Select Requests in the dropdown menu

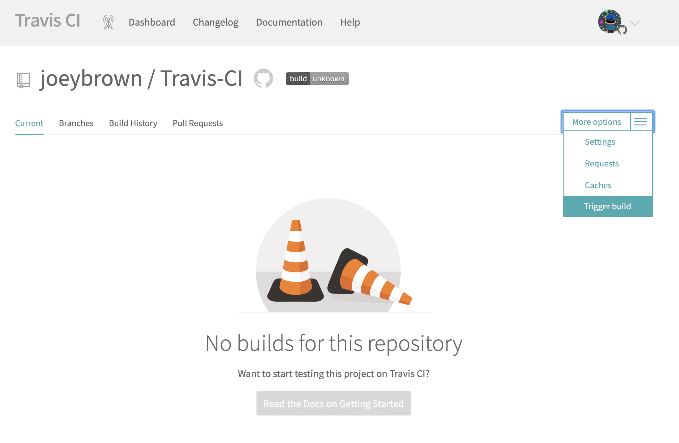(x=601, y=164)
